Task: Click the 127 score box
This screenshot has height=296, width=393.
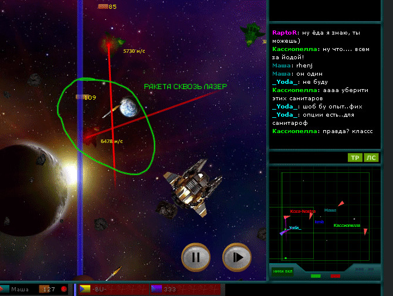Action: point(48,289)
